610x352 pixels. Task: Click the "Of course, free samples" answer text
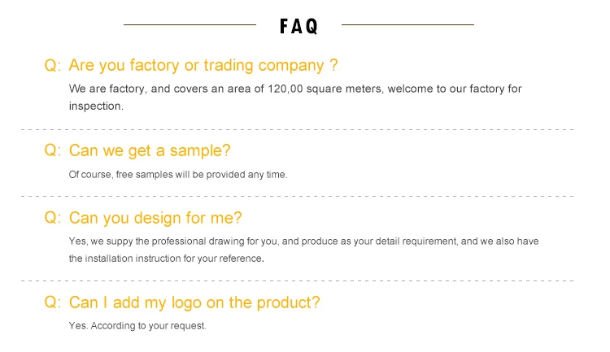[x=178, y=174]
